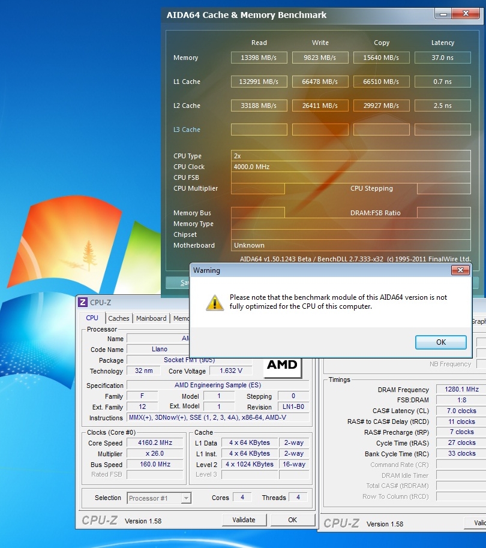Close the Warning dialog with X

point(460,270)
